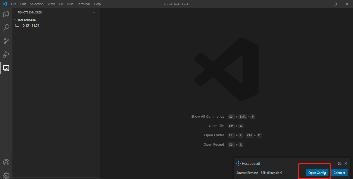
Task: Collapse the SSH Targets section
Action: 15,20
